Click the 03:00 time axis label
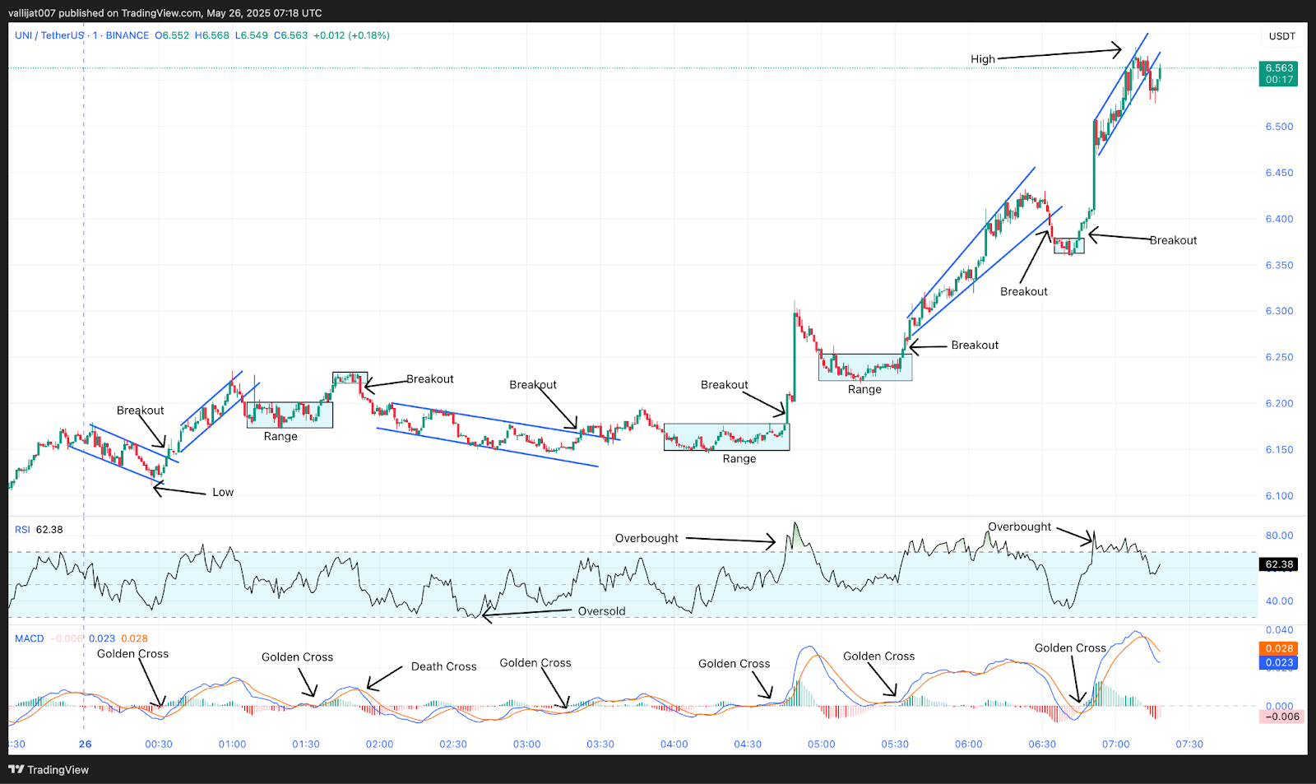The width and height of the screenshot is (1316, 784). click(x=526, y=744)
